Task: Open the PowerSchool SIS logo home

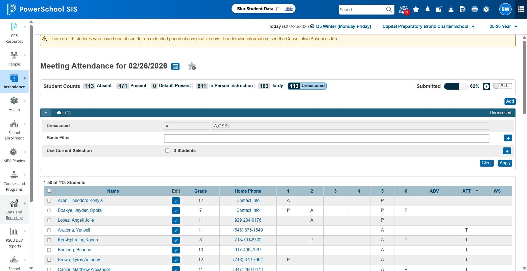Action: [x=43, y=9]
